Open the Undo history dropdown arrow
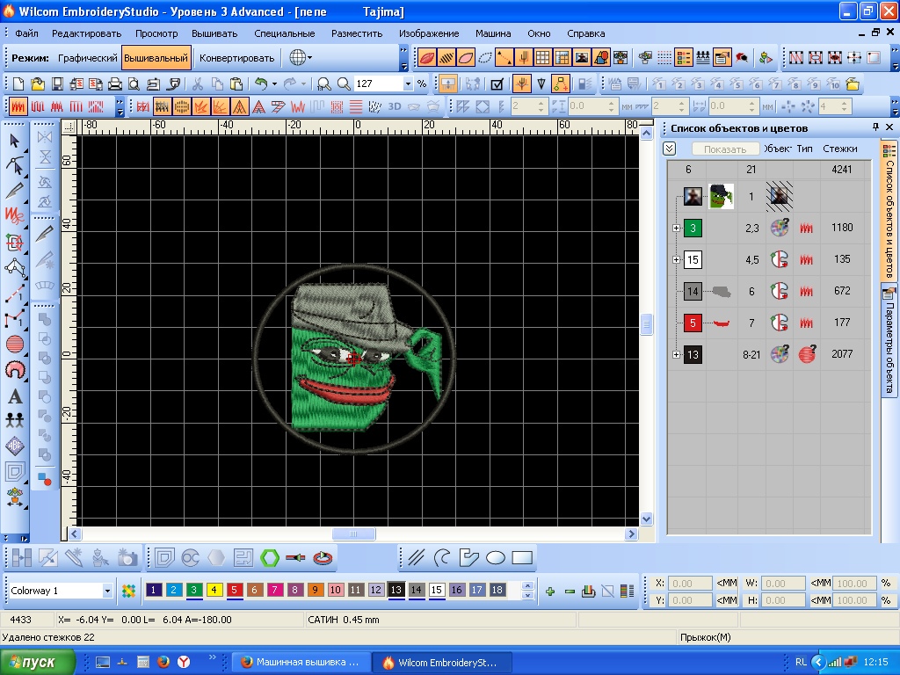The image size is (900, 675). click(274, 84)
